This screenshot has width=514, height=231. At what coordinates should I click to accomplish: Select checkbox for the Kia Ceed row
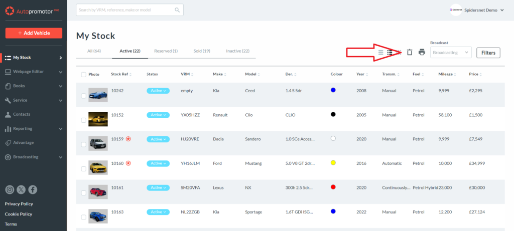tap(83, 96)
